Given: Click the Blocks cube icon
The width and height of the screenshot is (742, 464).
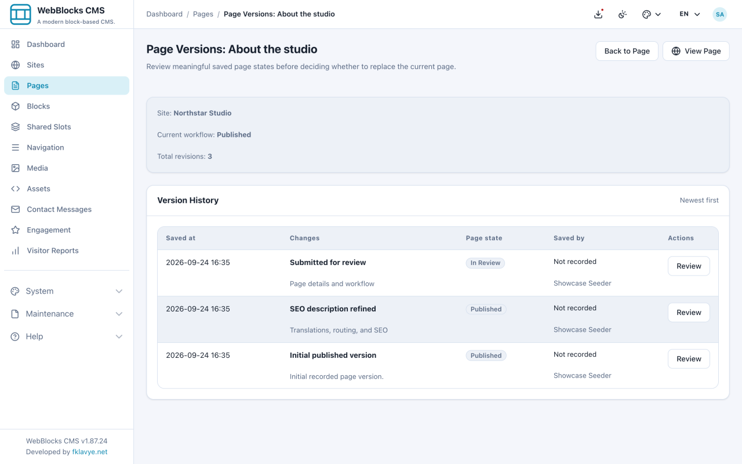Looking at the screenshot, I should [x=16, y=106].
